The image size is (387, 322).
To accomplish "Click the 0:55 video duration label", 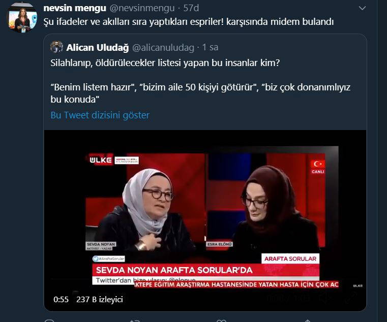I will [61, 299].
